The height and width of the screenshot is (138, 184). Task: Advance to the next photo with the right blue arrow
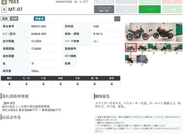tap(179, 32)
